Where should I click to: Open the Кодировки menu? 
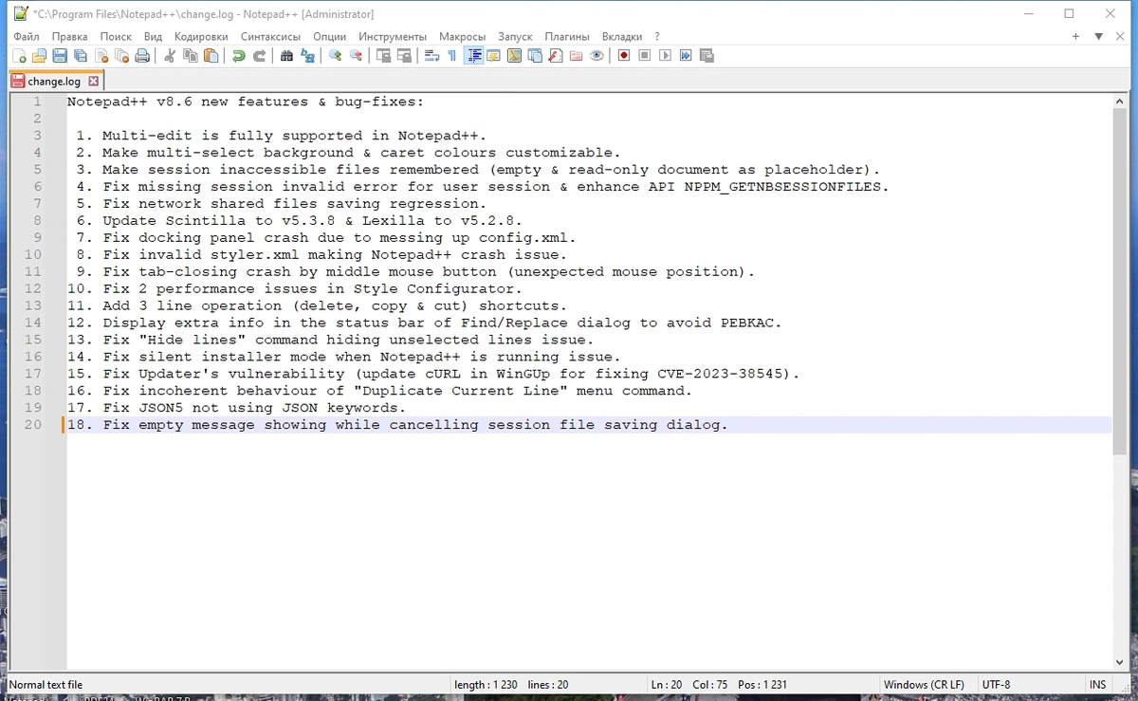[201, 36]
